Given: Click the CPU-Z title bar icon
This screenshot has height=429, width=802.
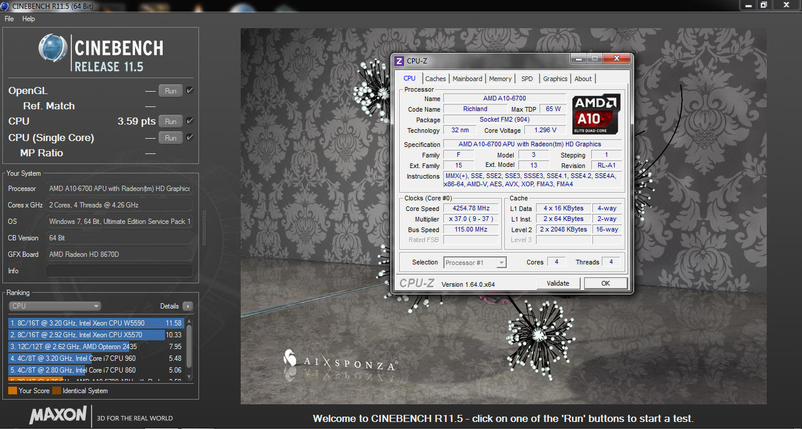Looking at the screenshot, I should [399, 61].
